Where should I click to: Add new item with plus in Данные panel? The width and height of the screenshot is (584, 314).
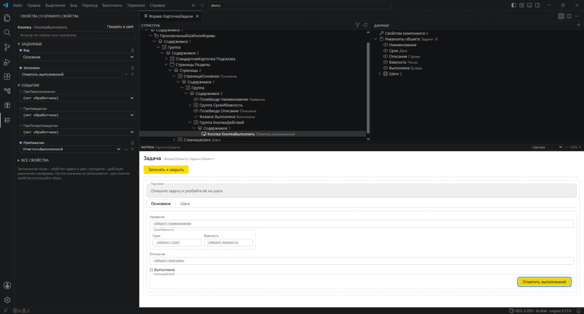tap(579, 25)
